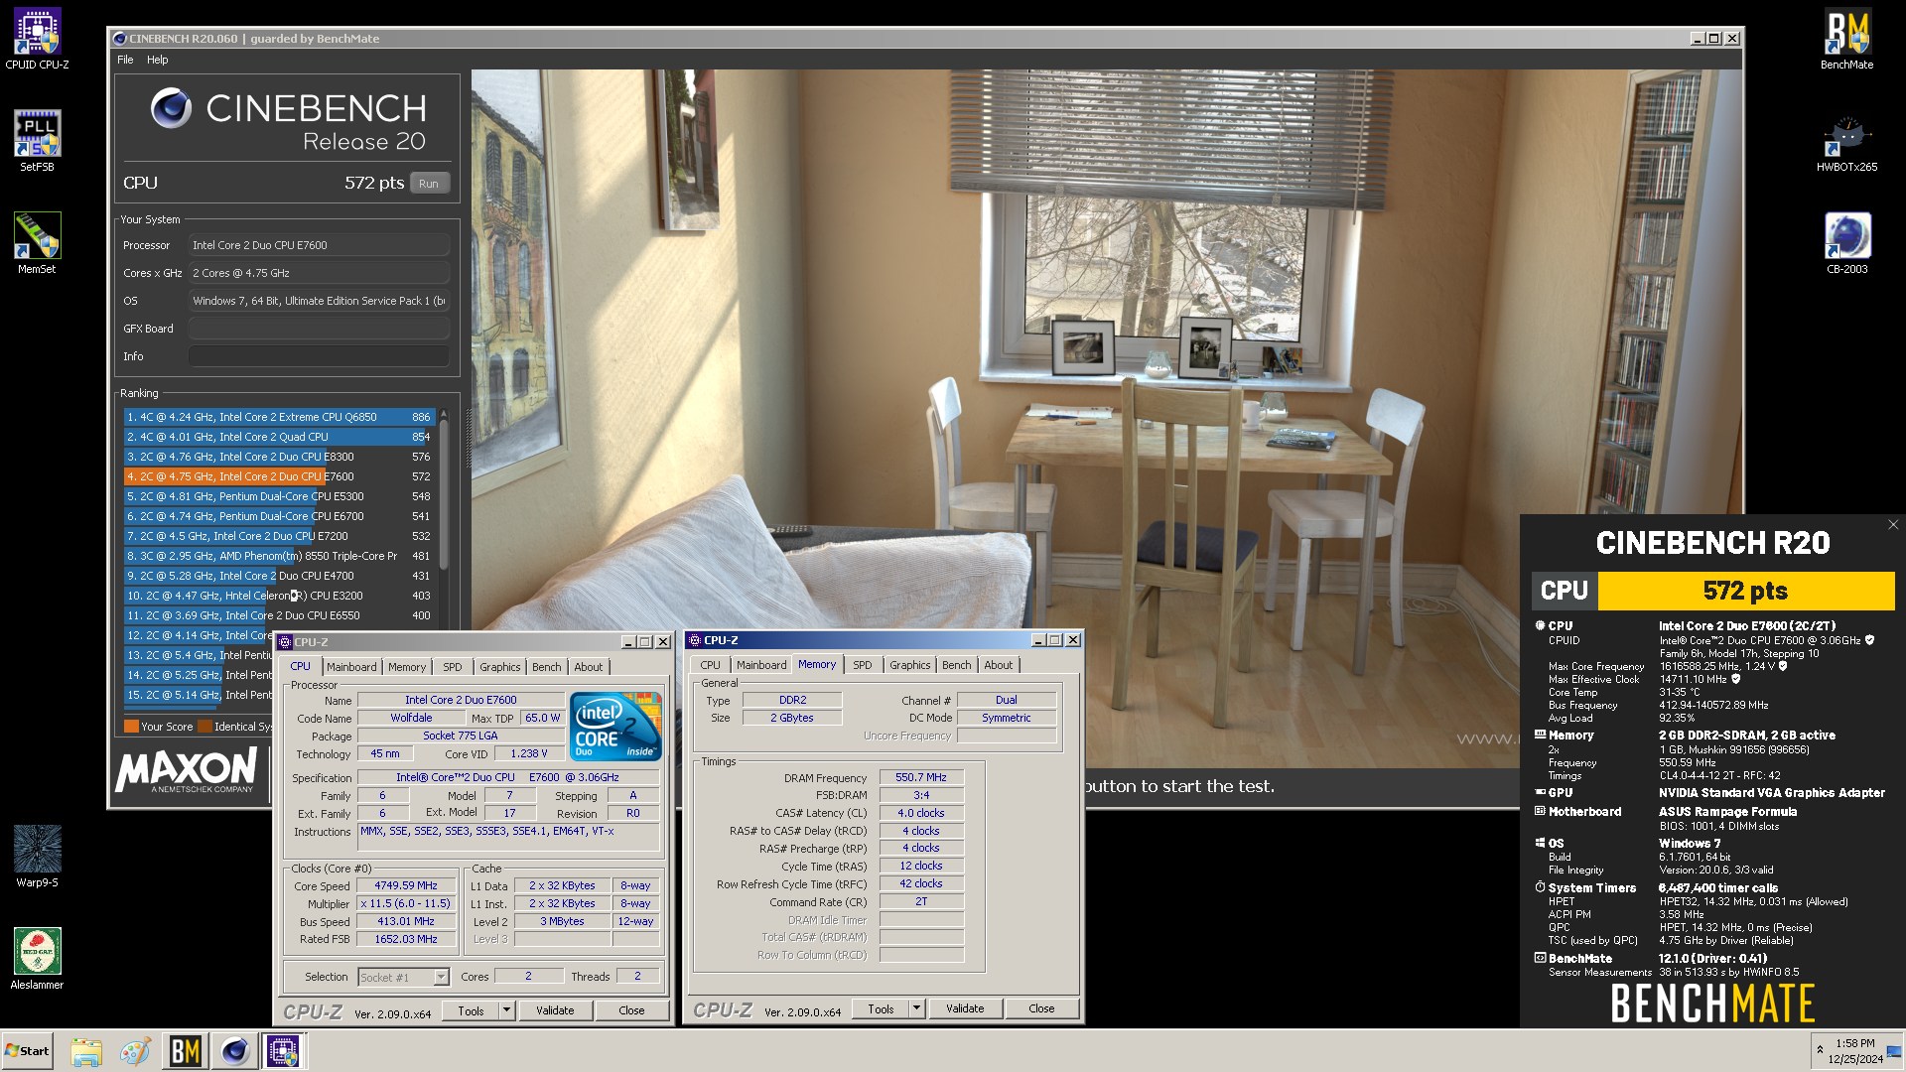Click the yellow 572 pts score in BenchMate
Screen dimensions: 1906x1072
click(x=1745, y=591)
